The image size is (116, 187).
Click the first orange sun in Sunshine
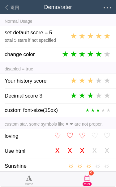(71, 166)
